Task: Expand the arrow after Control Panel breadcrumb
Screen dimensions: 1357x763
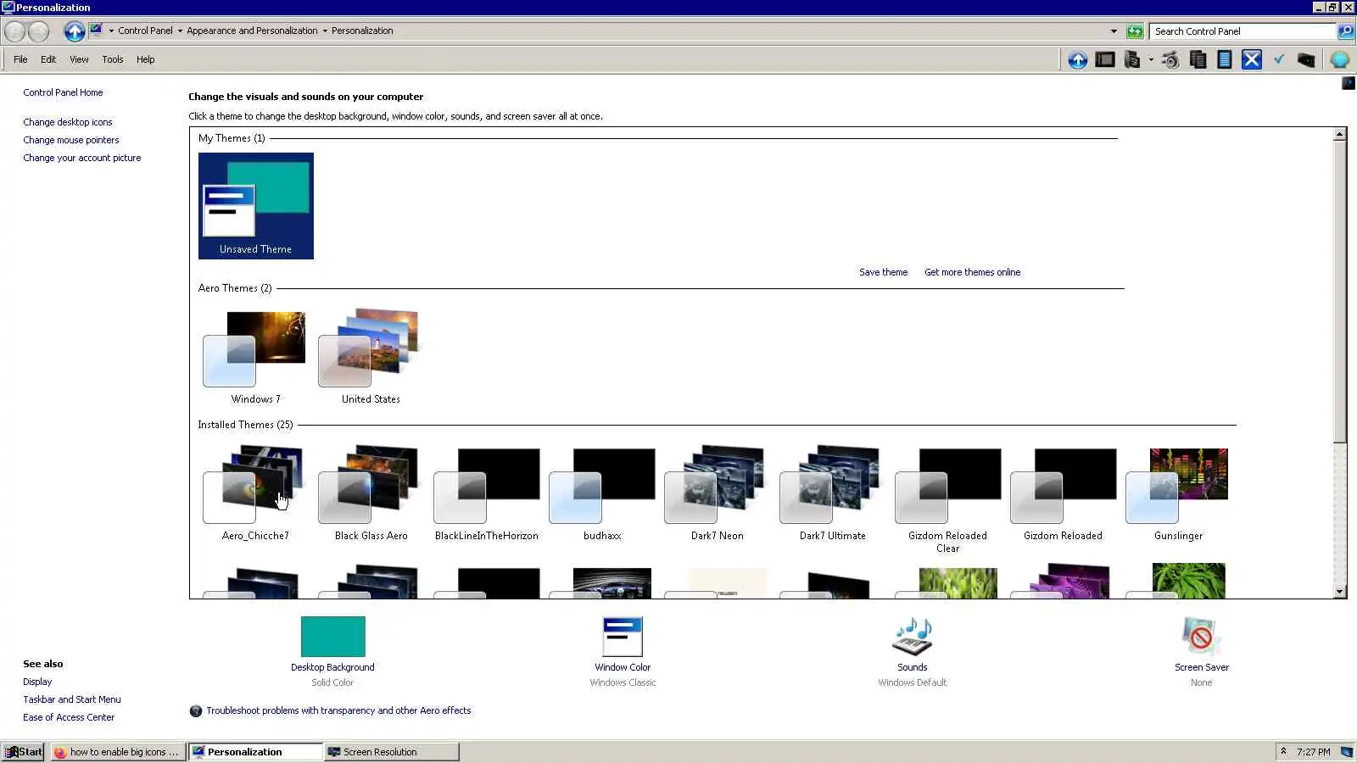Action: pyautogui.click(x=180, y=31)
